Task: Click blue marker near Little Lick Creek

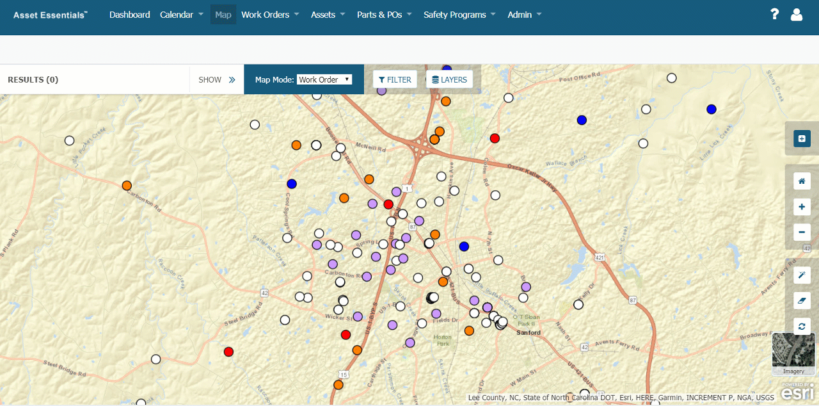Action: click(x=711, y=110)
